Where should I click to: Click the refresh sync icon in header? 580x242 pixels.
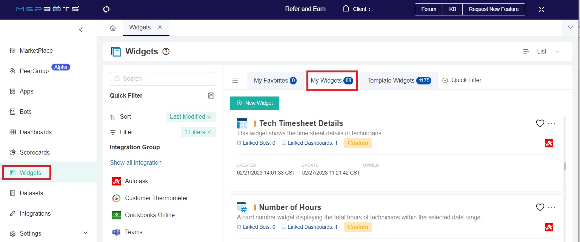click(x=106, y=9)
